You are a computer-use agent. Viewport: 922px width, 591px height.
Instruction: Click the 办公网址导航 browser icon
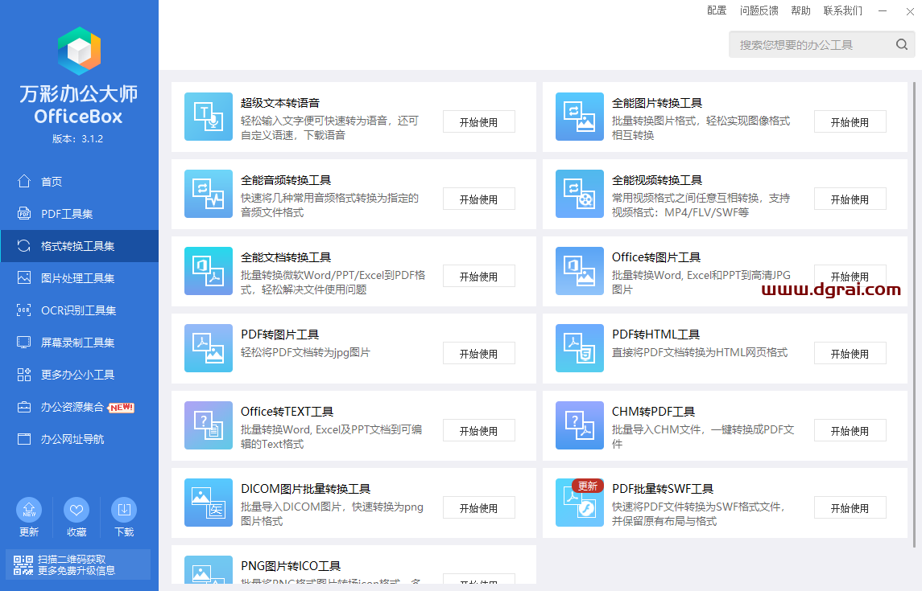(24, 439)
